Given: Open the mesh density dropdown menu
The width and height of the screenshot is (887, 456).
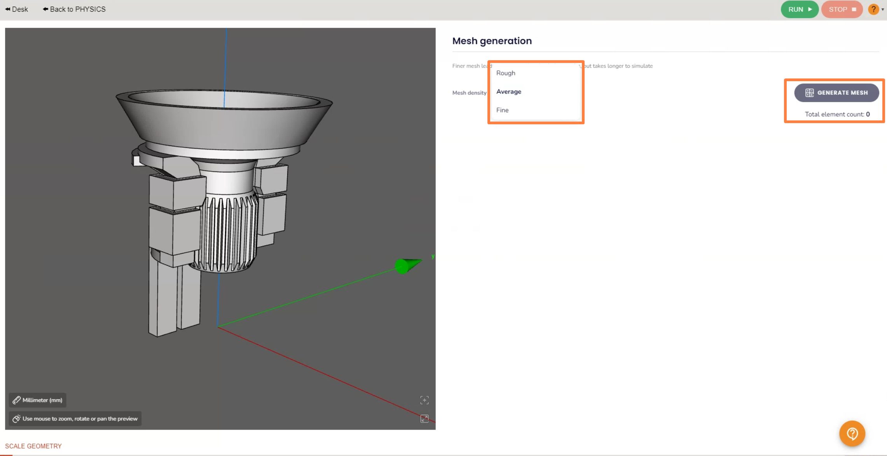Looking at the screenshot, I should pyautogui.click(x=536, y=91).
